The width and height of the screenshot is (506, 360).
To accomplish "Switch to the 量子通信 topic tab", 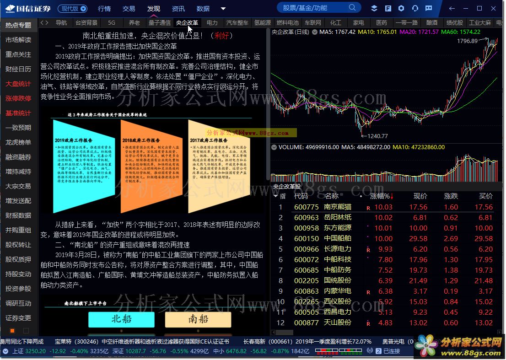I will click(159, 22).
